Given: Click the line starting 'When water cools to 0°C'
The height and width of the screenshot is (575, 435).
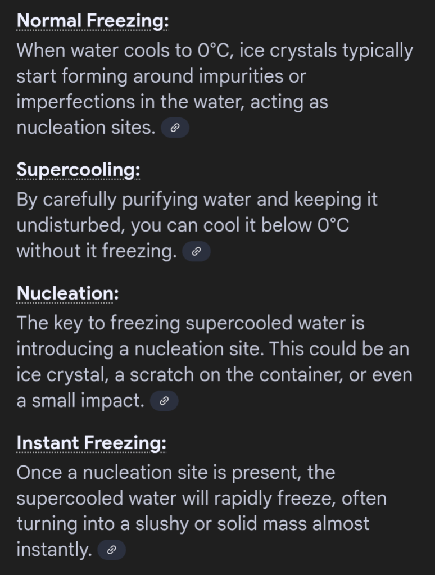Looking at the screenshot, I should (214, 51).
